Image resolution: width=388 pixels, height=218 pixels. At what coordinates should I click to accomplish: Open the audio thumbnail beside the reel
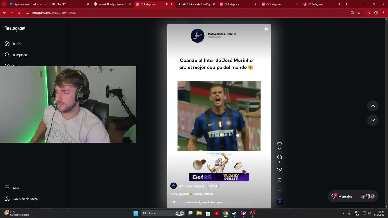pos(279,202)
